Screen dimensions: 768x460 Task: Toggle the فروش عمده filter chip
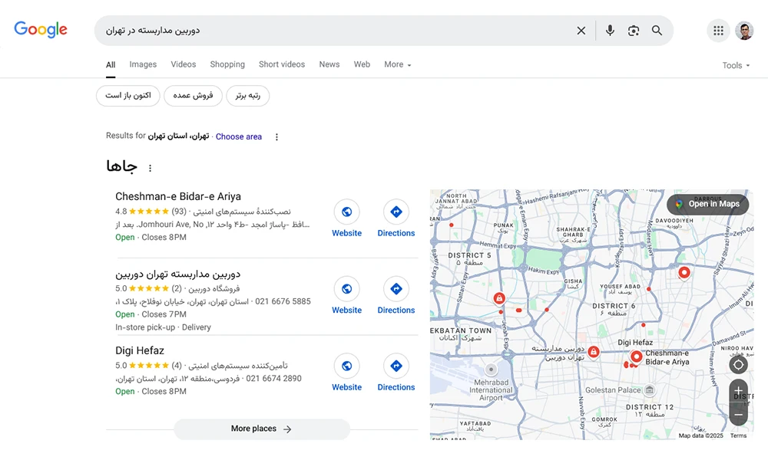(x=193, y=95)
